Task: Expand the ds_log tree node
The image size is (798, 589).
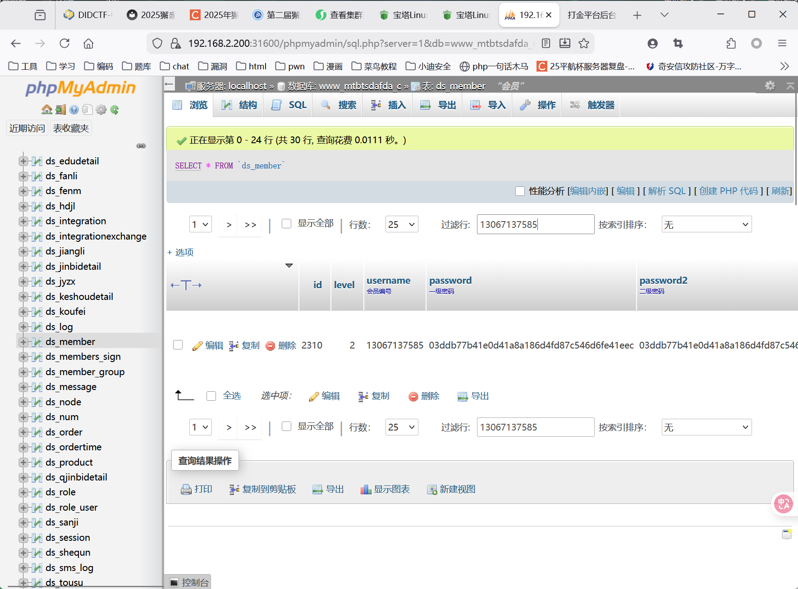Action: coord(23,327)
